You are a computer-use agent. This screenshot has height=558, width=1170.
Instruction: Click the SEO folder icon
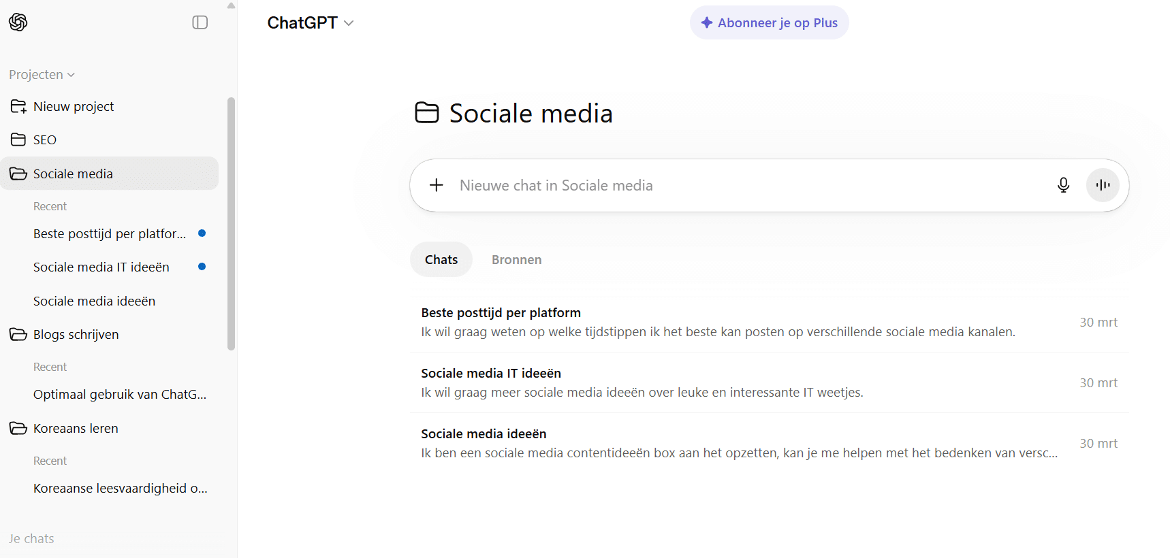tap(18, 139)
